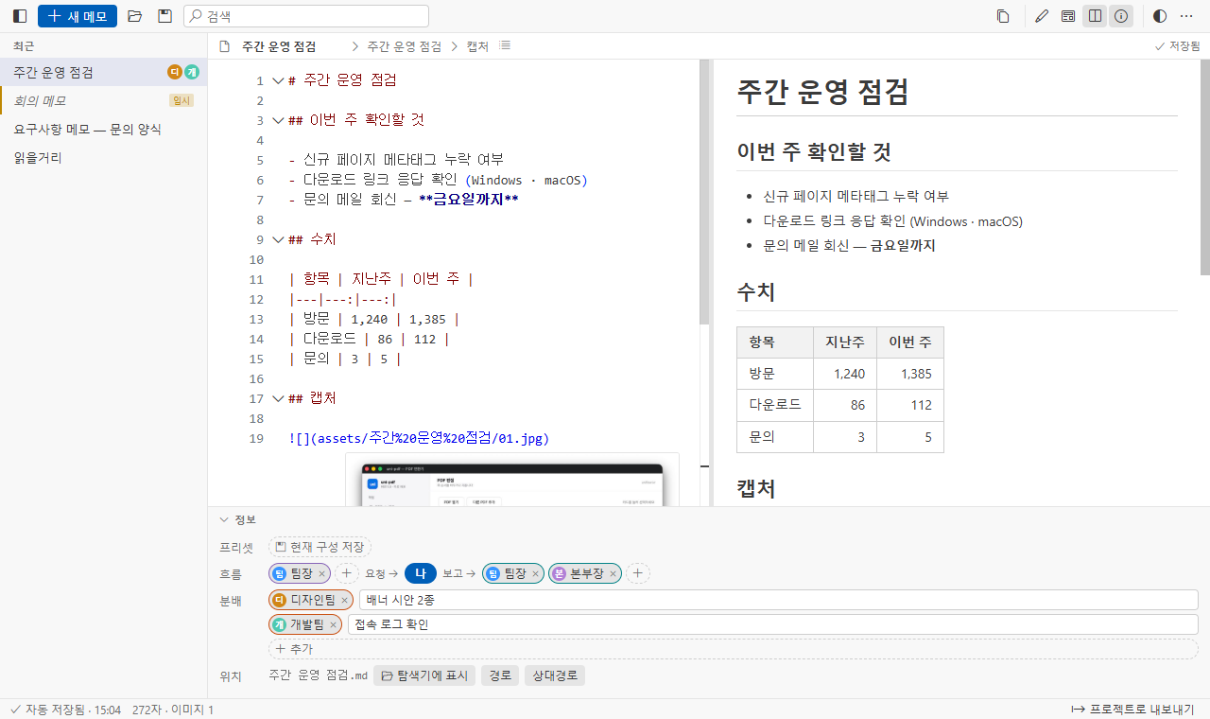The image size is (1210, 719).
Task: Open the 요구사항 메모 — 문의 양식 note
Action: tap(104, 129)
